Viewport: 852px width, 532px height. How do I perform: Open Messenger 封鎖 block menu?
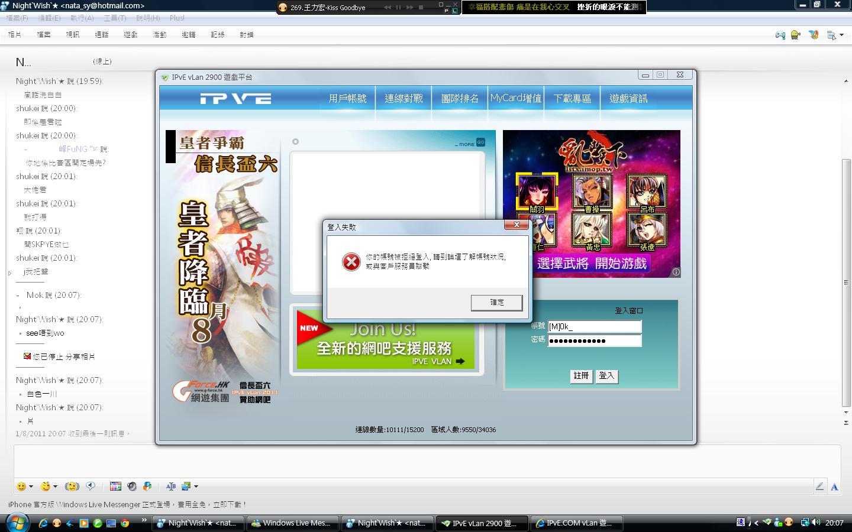click(x=247, y=35)
